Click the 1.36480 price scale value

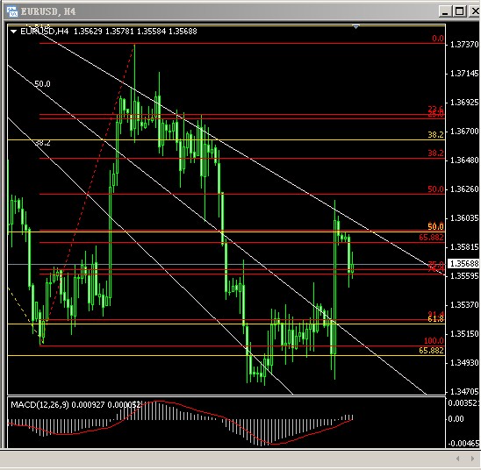click(x=464, y=160)
